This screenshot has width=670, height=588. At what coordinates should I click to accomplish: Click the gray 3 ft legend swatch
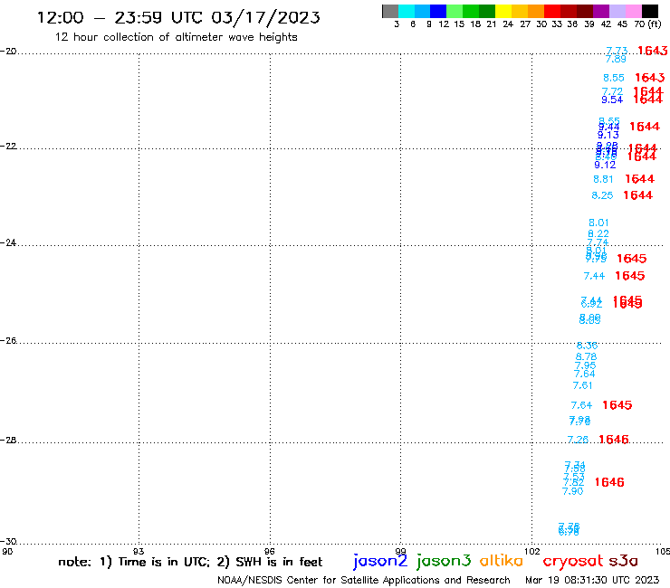click(390, 11)
